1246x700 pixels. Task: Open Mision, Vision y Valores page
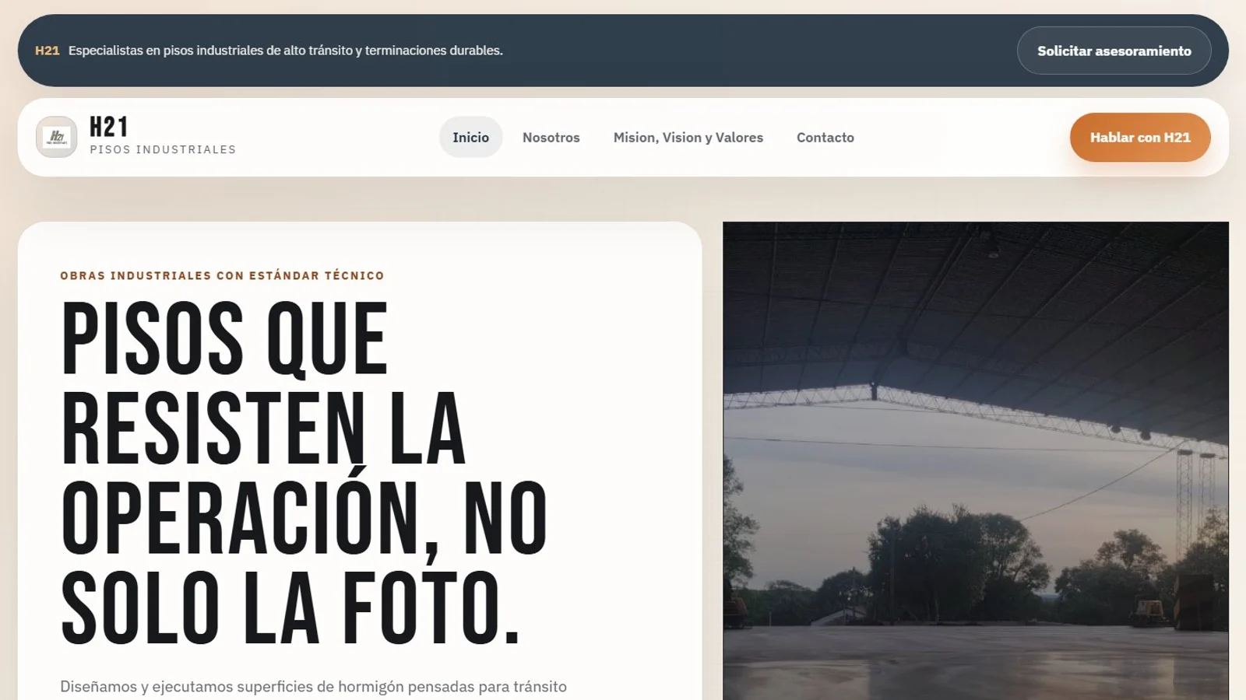point(688,138)
